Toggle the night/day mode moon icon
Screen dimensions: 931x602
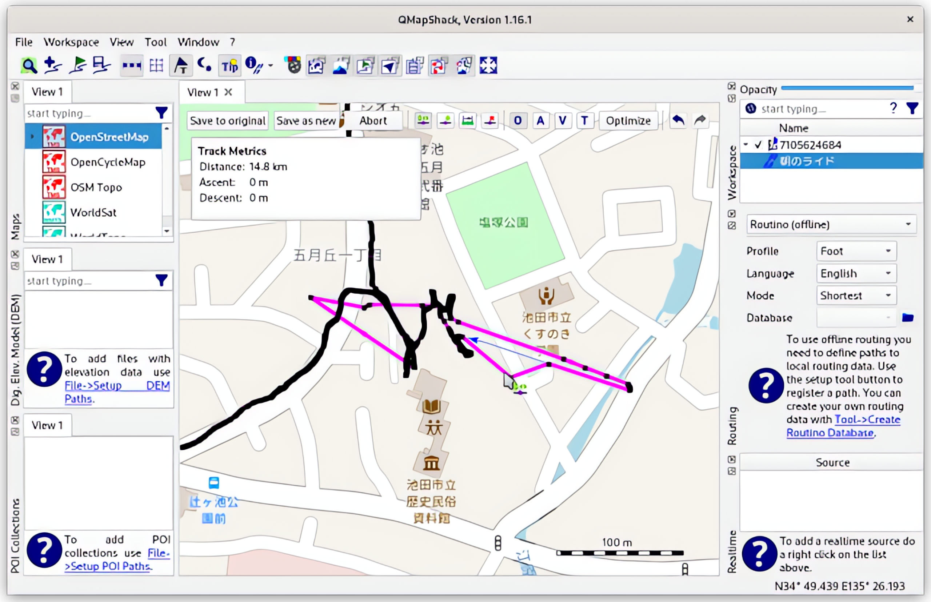204,65
